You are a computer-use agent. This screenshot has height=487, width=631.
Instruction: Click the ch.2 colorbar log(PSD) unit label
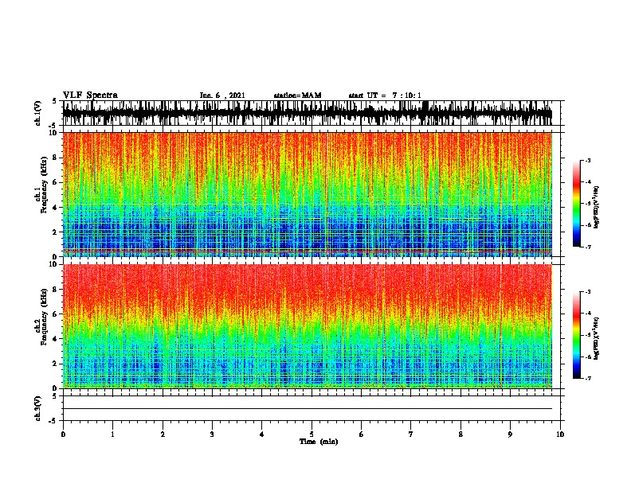[x=596, y=338]
